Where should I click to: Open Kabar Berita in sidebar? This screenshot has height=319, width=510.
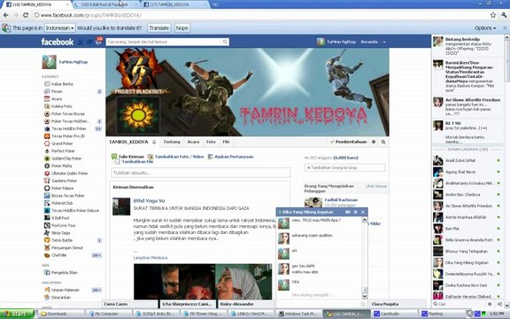point(62,84)
